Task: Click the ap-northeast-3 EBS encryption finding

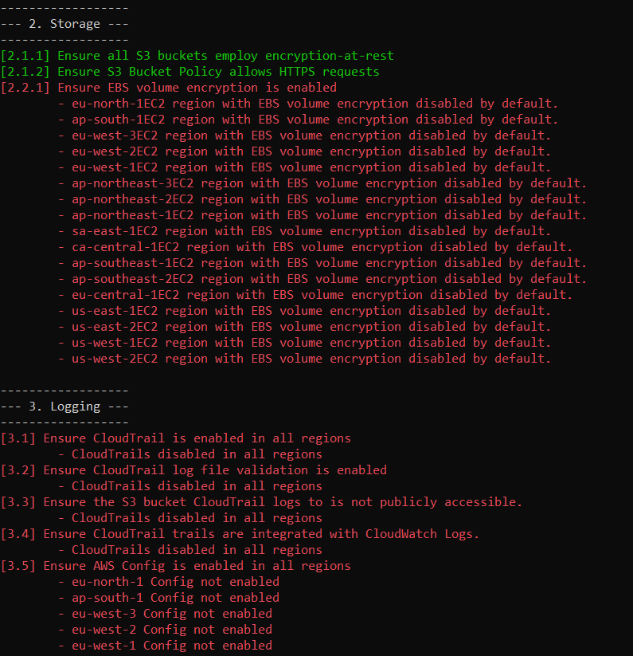Action: tap(322, 183)
